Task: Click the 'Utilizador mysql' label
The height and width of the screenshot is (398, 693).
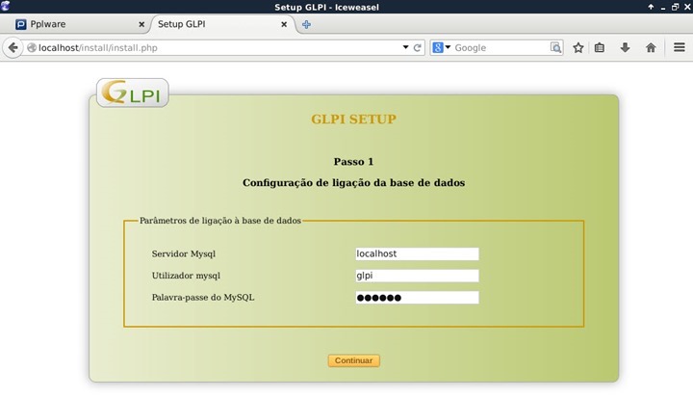Action: (x=186, y=276)
